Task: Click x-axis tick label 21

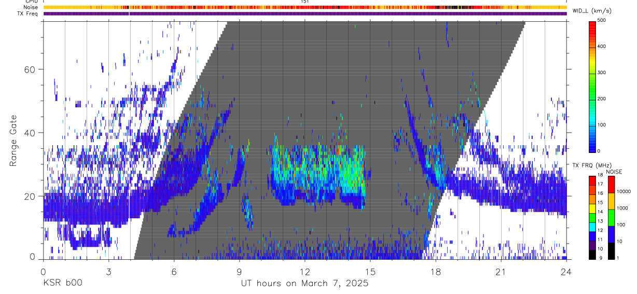Action: pyautogui.click(x=501, y=271)
